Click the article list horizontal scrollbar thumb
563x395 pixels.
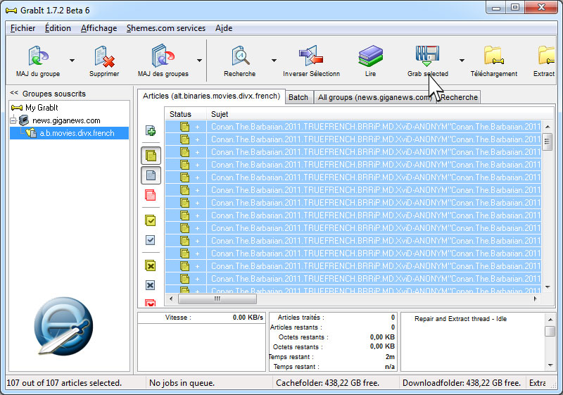(217, 299)
